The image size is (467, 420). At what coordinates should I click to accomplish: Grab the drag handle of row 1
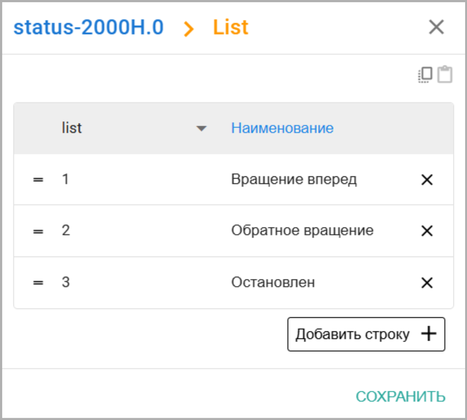point(38,180)
